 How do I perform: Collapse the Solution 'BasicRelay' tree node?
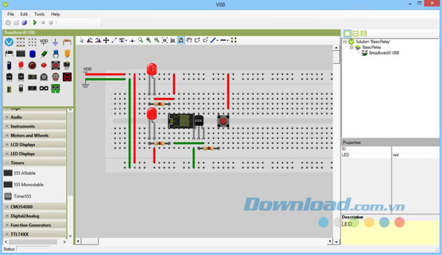point(345,41)
